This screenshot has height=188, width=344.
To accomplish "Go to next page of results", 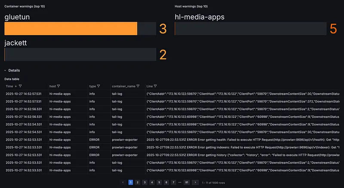I will click(x=195, y=182).
